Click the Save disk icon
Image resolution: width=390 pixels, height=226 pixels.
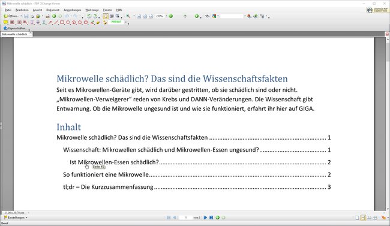[x=26, y=16]
